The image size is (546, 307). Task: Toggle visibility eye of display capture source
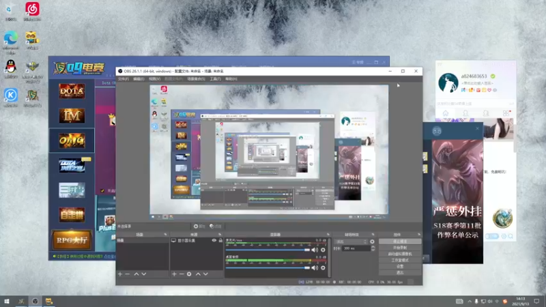tap(214, 241)
